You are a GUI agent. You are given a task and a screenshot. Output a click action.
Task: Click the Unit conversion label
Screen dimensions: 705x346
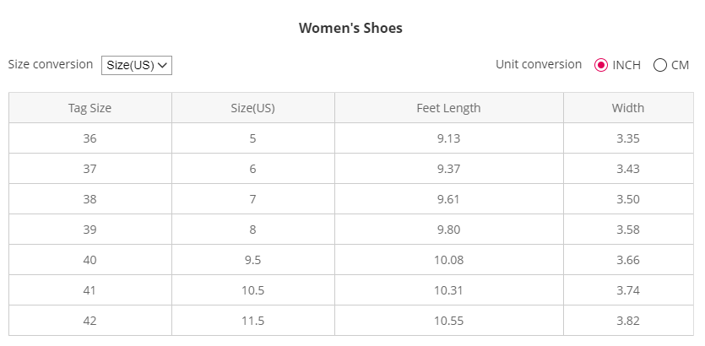click(x=539, y=64)
